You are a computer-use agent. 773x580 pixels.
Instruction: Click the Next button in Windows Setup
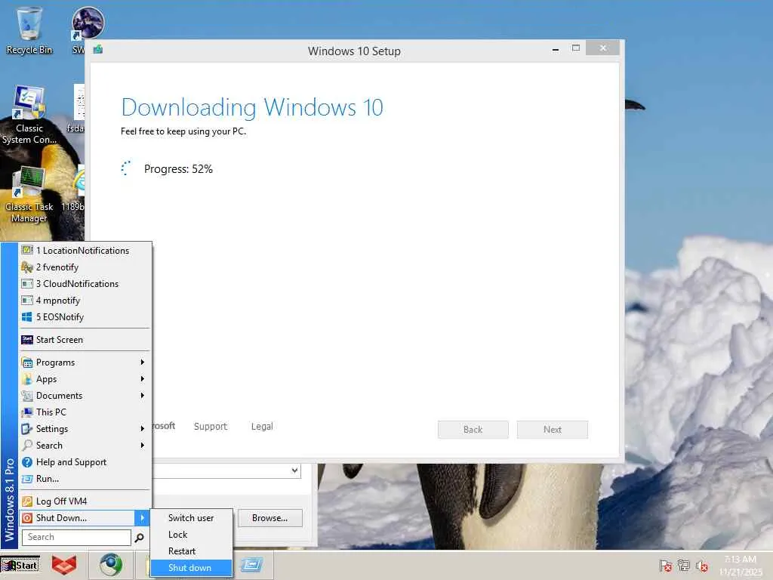click(x=552, y=430)
